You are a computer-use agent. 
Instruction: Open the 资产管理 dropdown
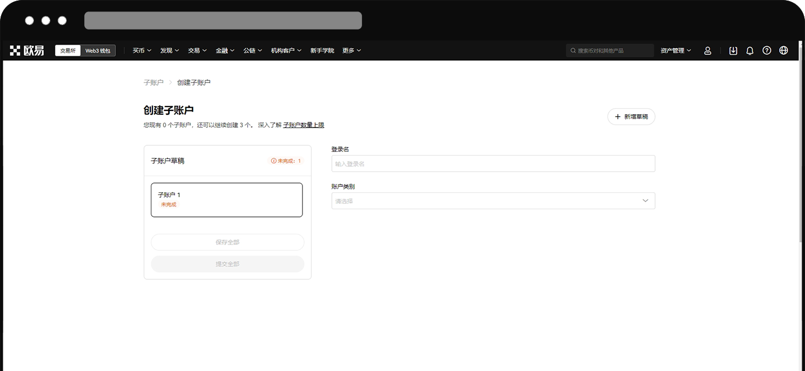(675, 50)
